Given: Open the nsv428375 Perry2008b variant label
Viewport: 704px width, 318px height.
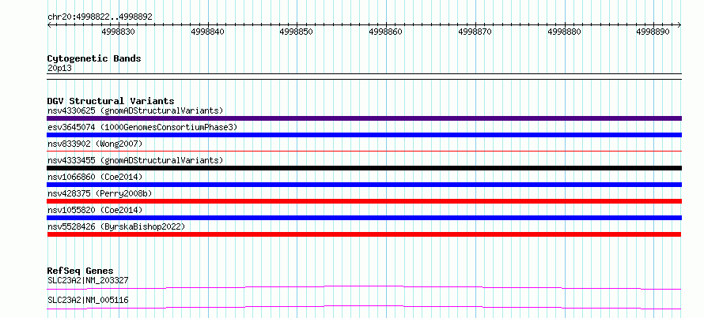Looking at the screenshot, I should (x=100, y=193).
